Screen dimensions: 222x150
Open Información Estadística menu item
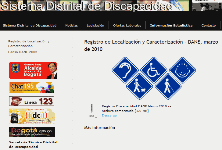171,26
